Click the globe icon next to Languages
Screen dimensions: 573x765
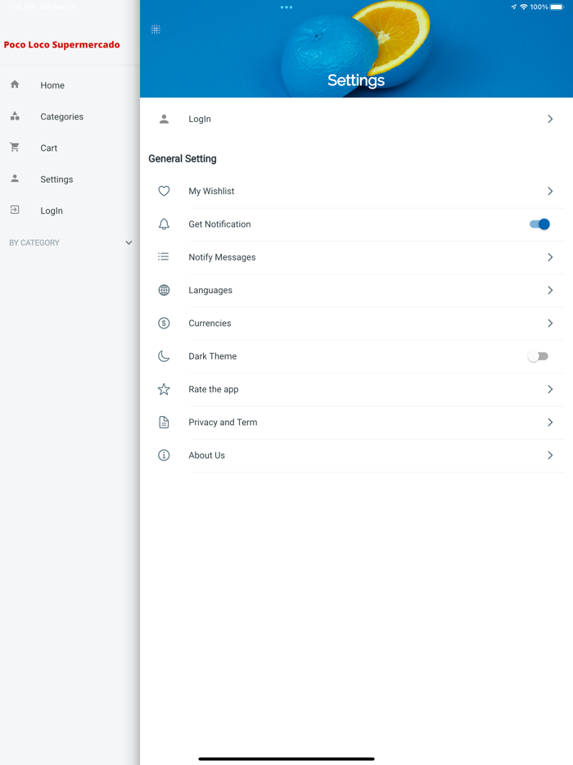click(164, 290)
